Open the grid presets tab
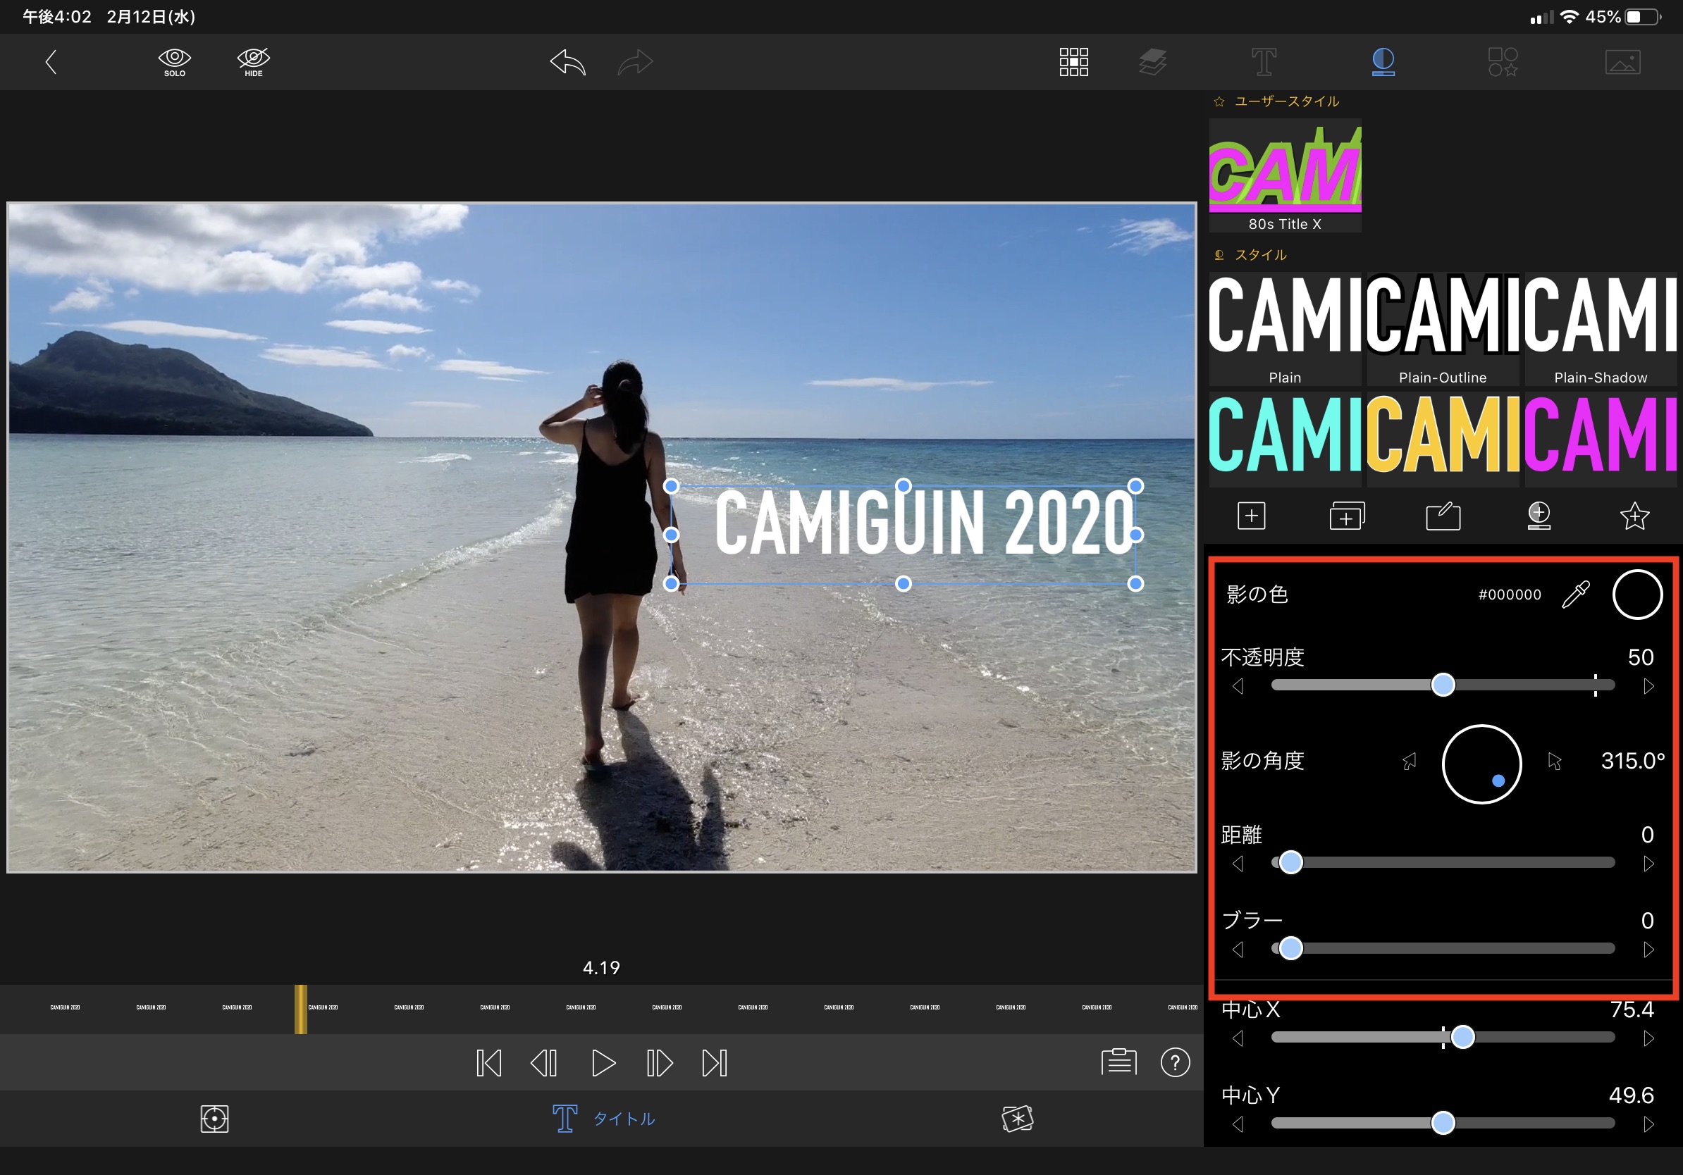 (x=1073, y=62)
